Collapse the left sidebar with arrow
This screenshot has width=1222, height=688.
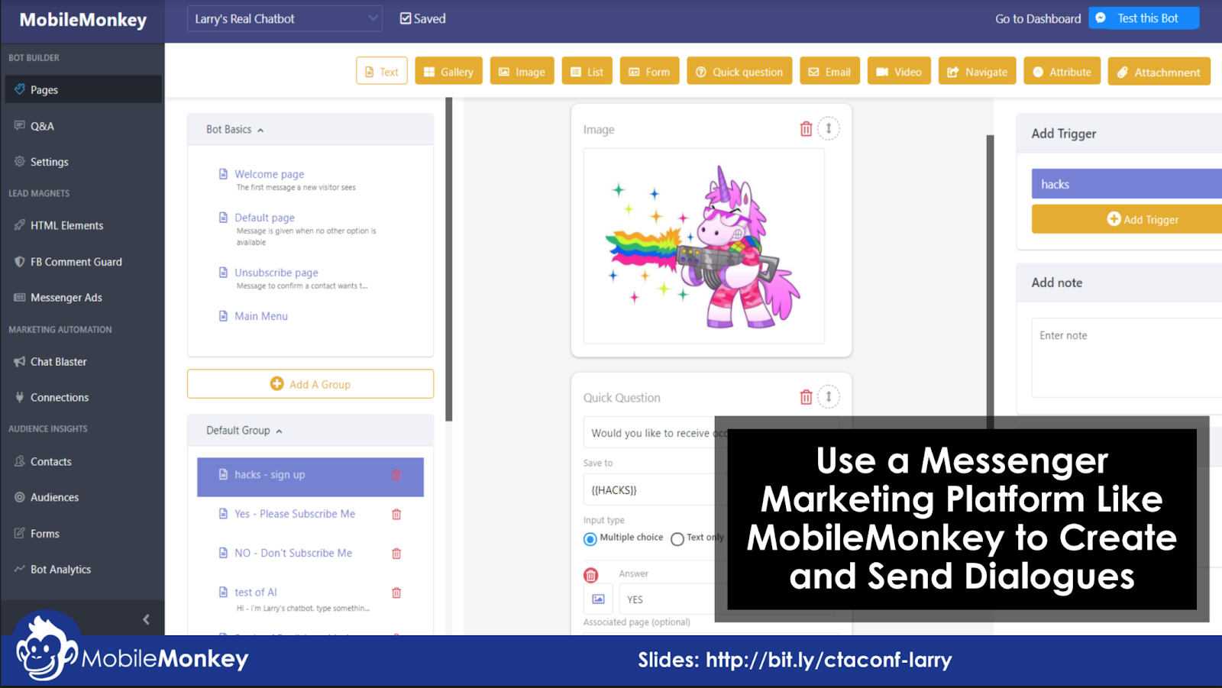(146, 619)
